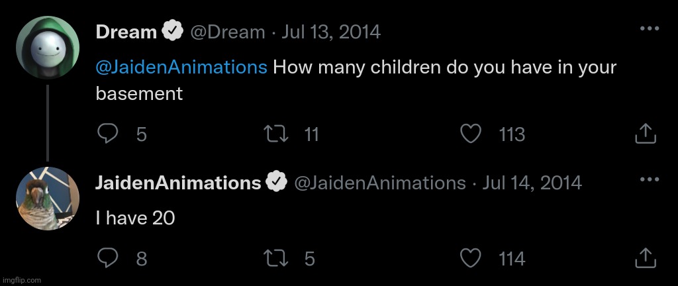Viewport: 678px width, 286px height.
Task: Click the Jul 13, 2014 timestamp
Action: click(x=331, y=32)
